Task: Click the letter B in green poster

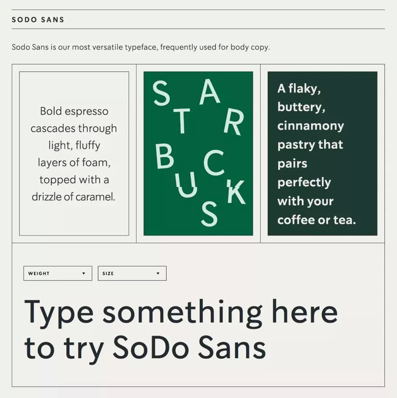Action: click(x=164, y=156)
